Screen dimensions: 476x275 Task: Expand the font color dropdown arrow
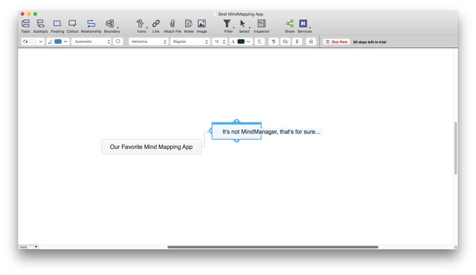[249, 42]
